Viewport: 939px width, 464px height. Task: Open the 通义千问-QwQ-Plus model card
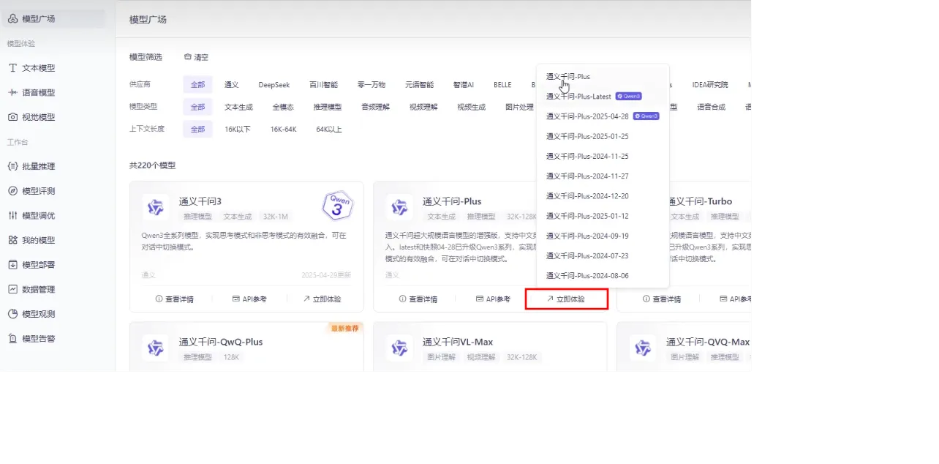click(221, 343)
